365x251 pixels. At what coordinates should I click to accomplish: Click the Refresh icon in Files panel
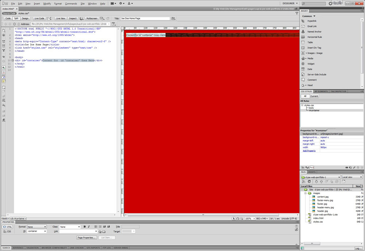coord(309,181)
